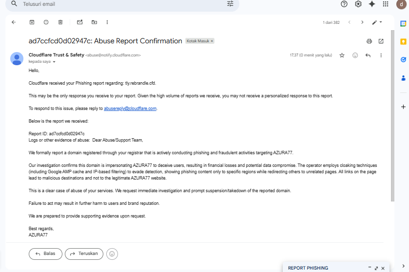Viewport: 409px width, 272px height.
Task: Click sender name Cloudflare Trust & Safety
Action: 57,55
